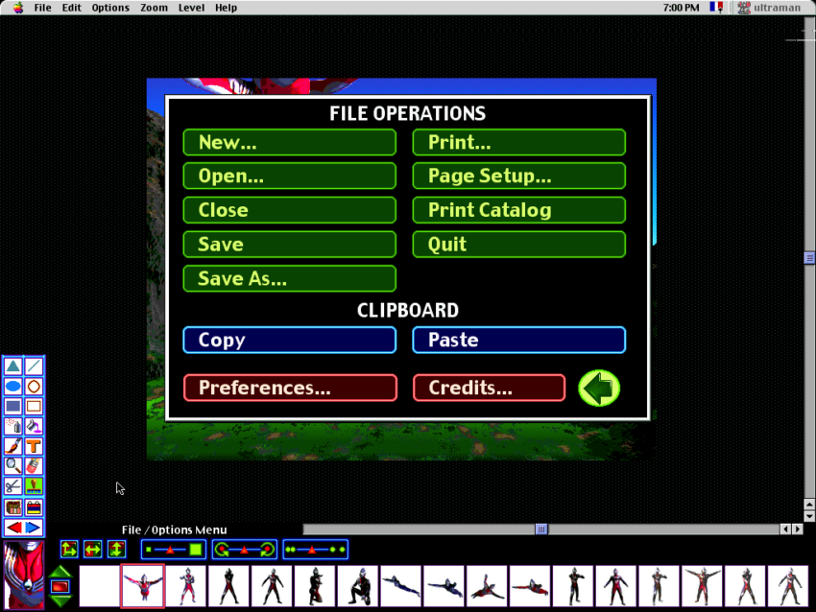Select the hollow circle outline tool
The height and width of the screenshot is (612, 816).
point(34,387)
